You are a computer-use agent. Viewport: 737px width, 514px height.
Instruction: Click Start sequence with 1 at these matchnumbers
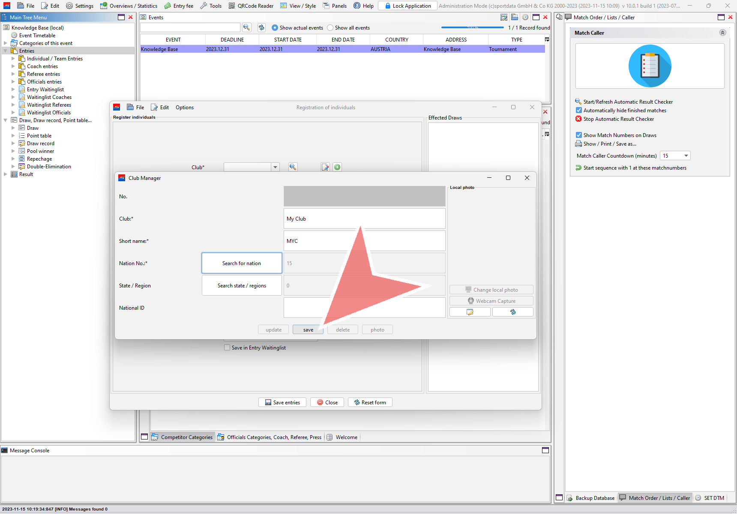[x=635, y=168]
